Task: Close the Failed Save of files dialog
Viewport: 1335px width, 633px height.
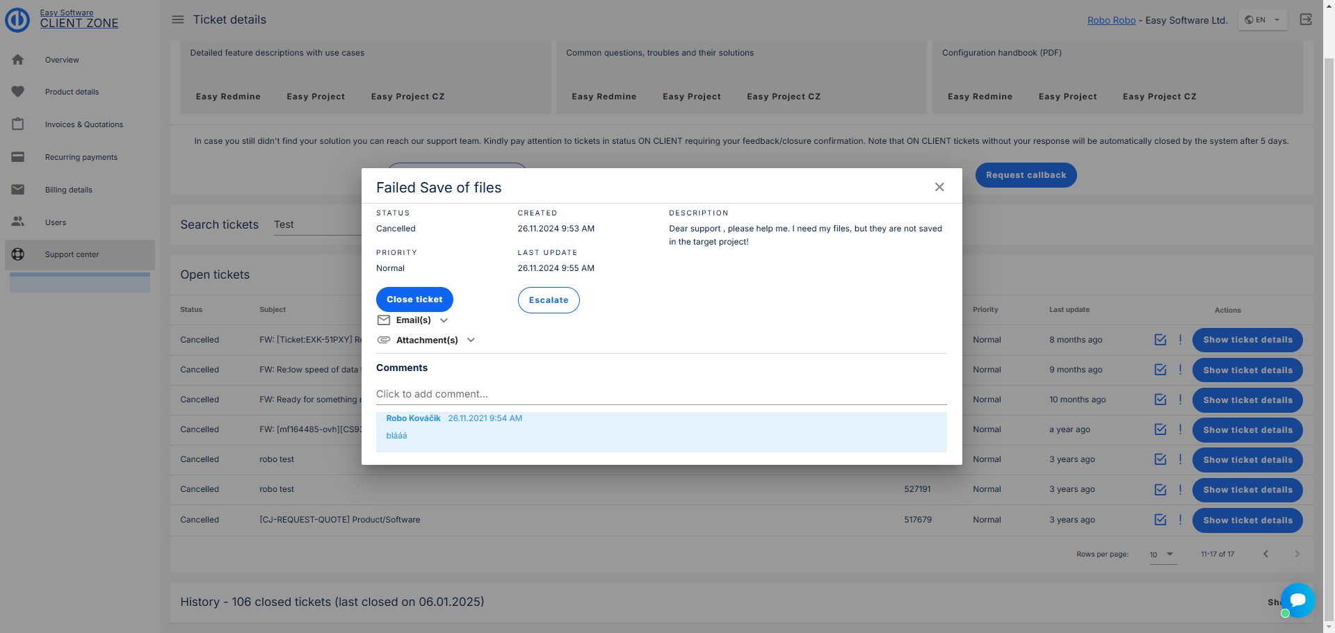Action: (939, 187)
